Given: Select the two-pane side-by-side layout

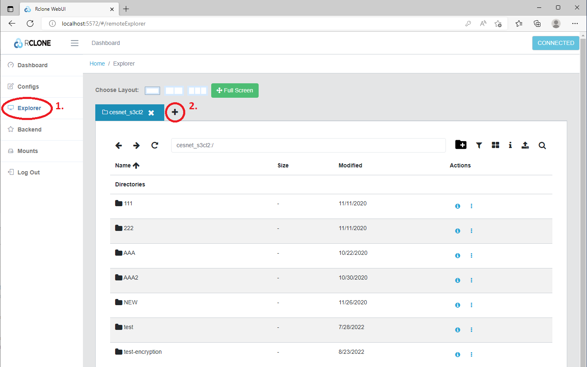Looking at the screenshot, I should pos(174,91).
